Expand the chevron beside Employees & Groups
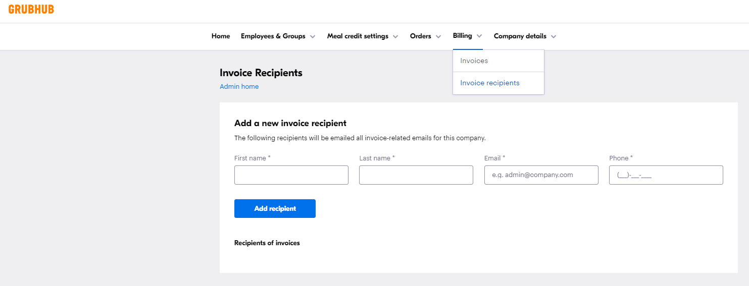 coord(313,37)
